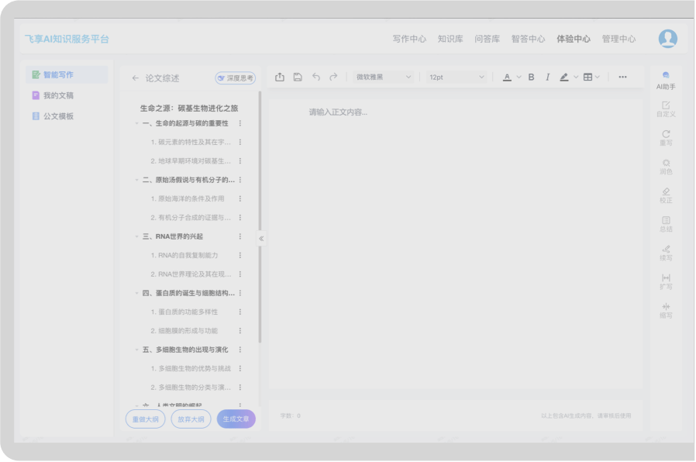Select outline item 1. 多细胞生物的优势与挑战
Image resolution: width=696 pixels, height=462 pixels.
[191, 368]
